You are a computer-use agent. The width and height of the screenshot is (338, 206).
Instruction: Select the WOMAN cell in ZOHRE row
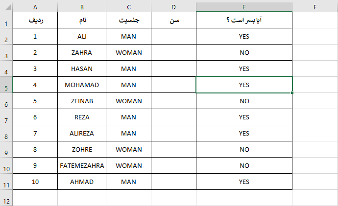pyautogui.click(x=128, y=149)
